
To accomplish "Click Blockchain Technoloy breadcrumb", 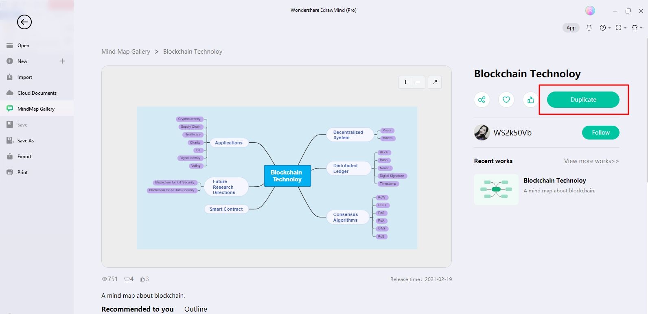I will click(x=193, y=52).
